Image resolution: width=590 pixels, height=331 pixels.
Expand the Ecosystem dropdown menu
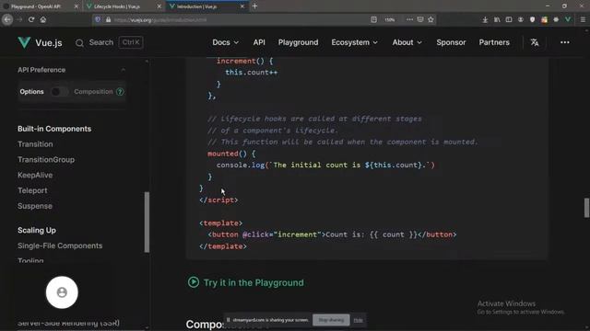[x=354, y=42]
